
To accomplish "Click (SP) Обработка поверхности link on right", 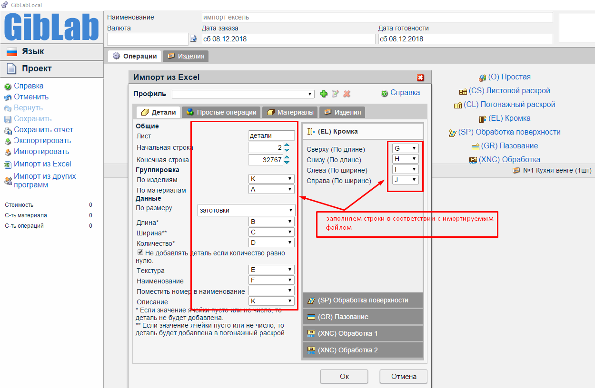I will pyautogui.click(x=509, y=132).
